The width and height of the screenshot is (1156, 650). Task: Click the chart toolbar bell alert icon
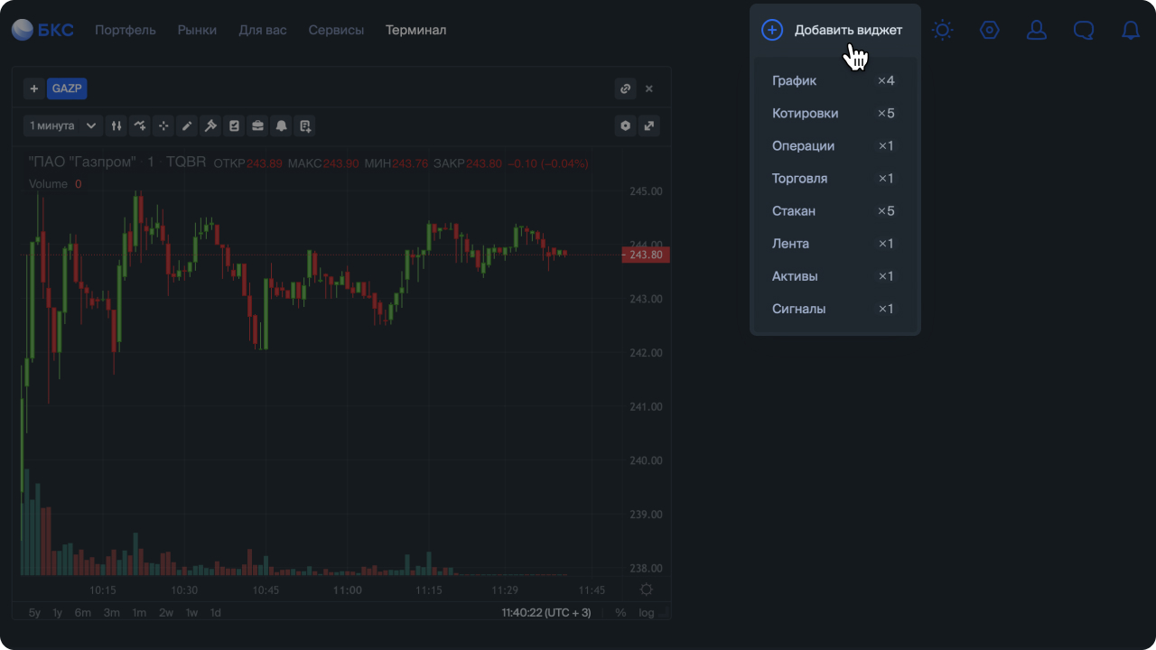(x=281, y=125)
